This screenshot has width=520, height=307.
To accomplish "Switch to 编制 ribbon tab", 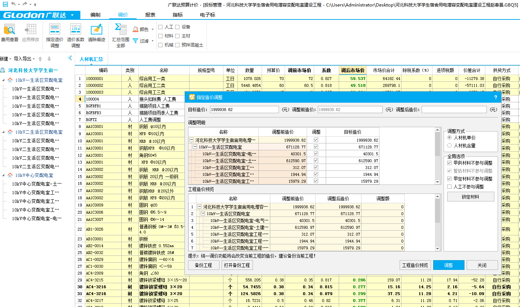I will point(95,15).
